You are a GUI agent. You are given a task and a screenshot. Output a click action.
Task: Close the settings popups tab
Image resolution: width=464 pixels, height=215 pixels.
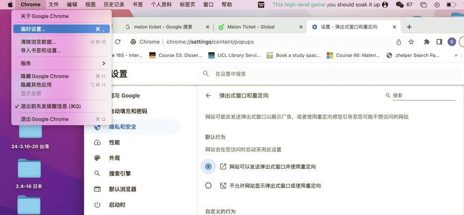[x=394, y=27]
